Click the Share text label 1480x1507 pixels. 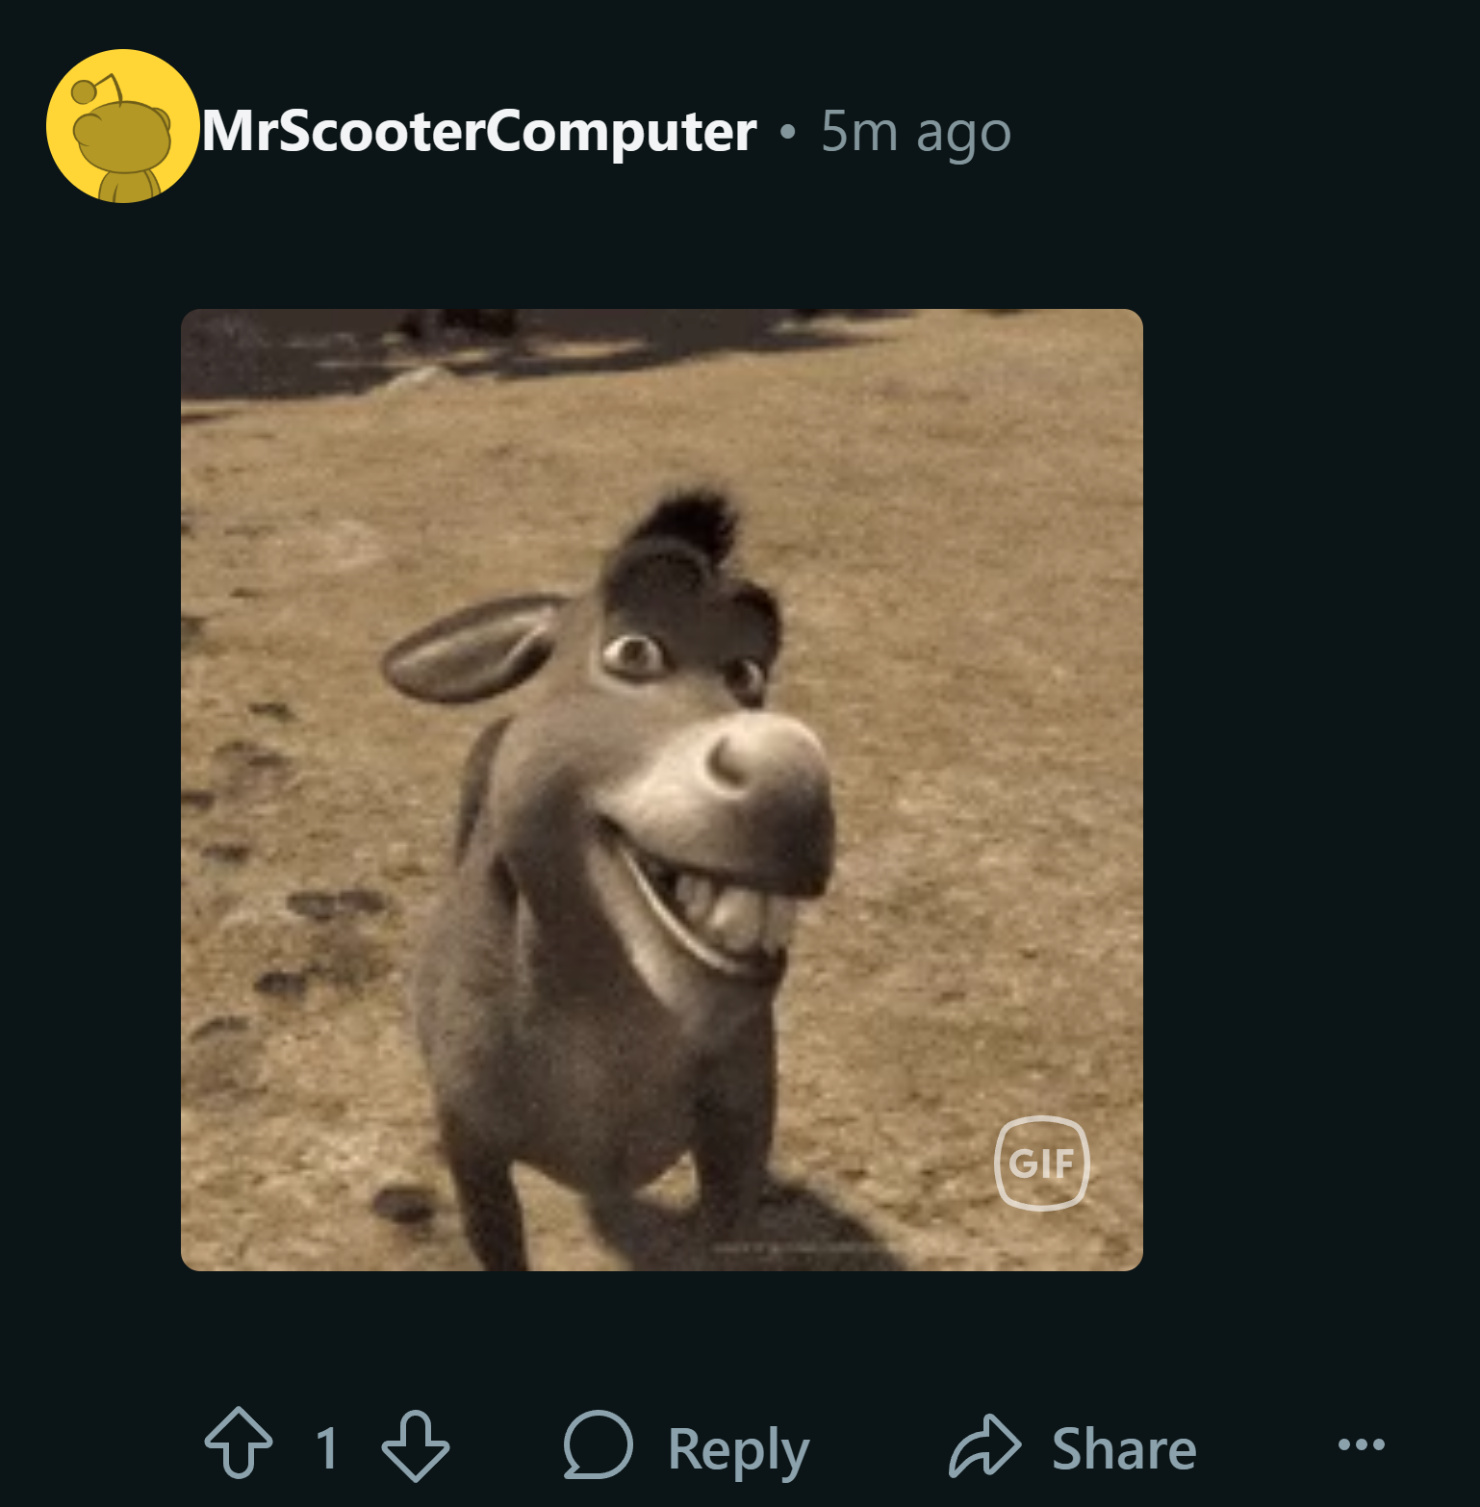[1124, 1448]
